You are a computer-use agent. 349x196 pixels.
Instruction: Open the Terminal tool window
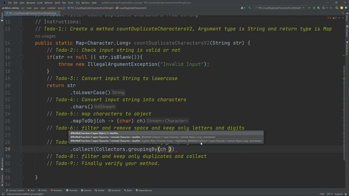[71, 191]
